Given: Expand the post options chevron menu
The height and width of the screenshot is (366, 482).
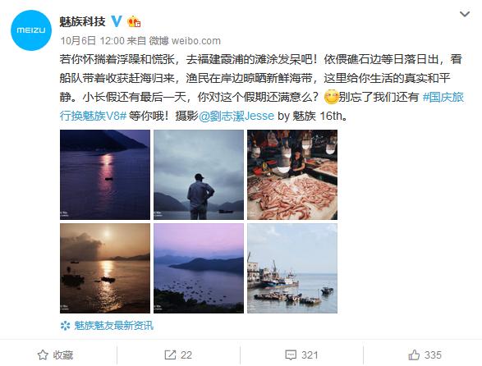Looking at the screenshot, I should [x=465, y=14].
